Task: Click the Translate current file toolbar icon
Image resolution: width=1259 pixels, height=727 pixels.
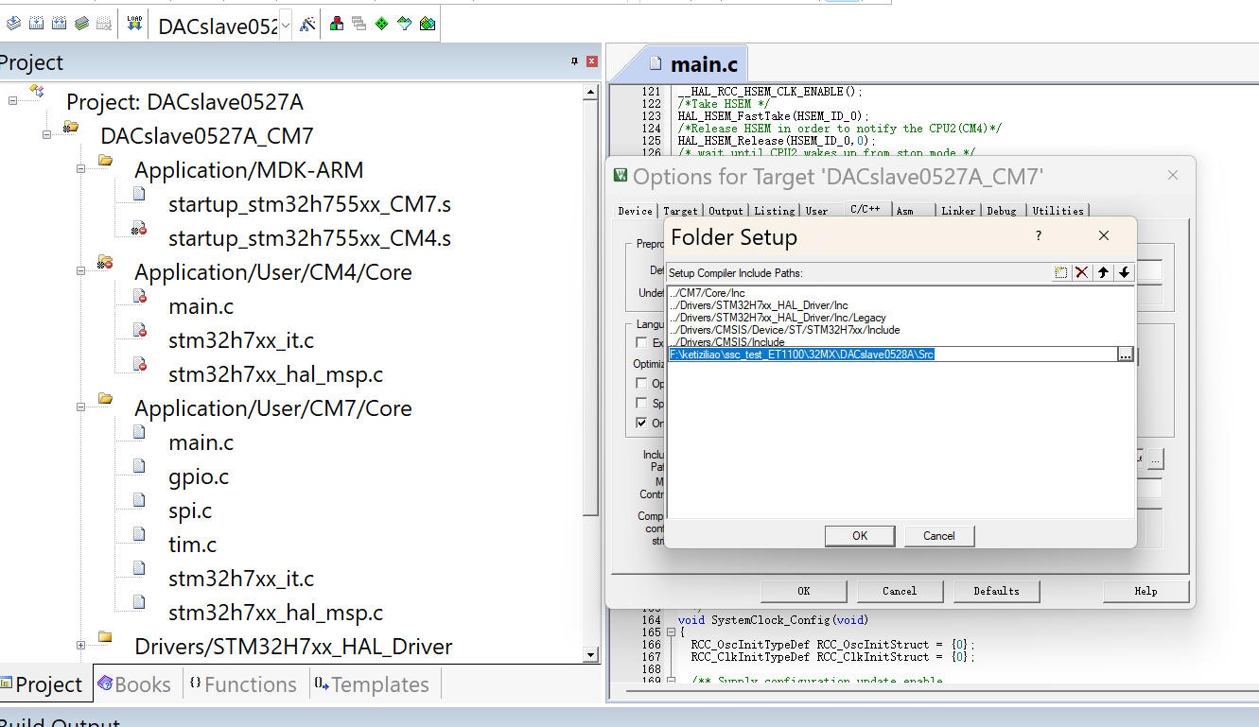Action: coord(13,24)
